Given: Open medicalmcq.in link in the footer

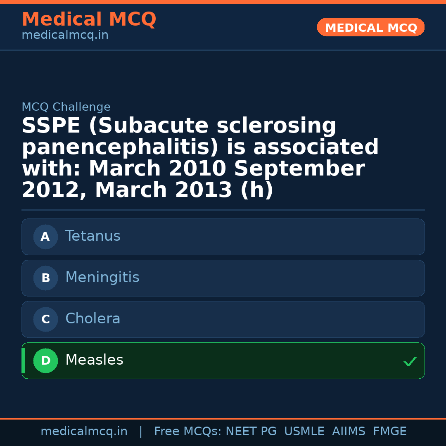Looking at the screenshot, I should 84,432.
